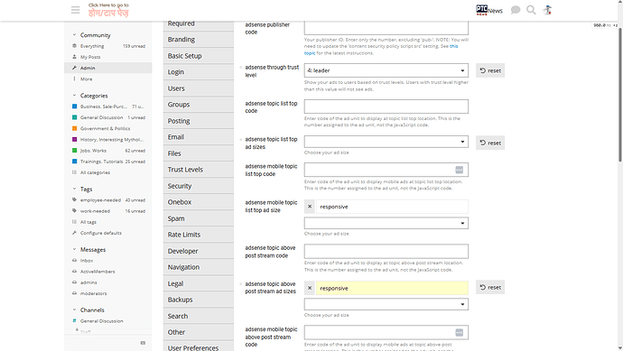623x351 pixels.
Task: Open the work-needed tag
Action: pos(108,211)
